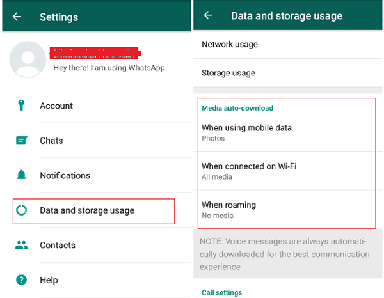Tap the Call settings header
384x298 pixels.
coord(221,292)
